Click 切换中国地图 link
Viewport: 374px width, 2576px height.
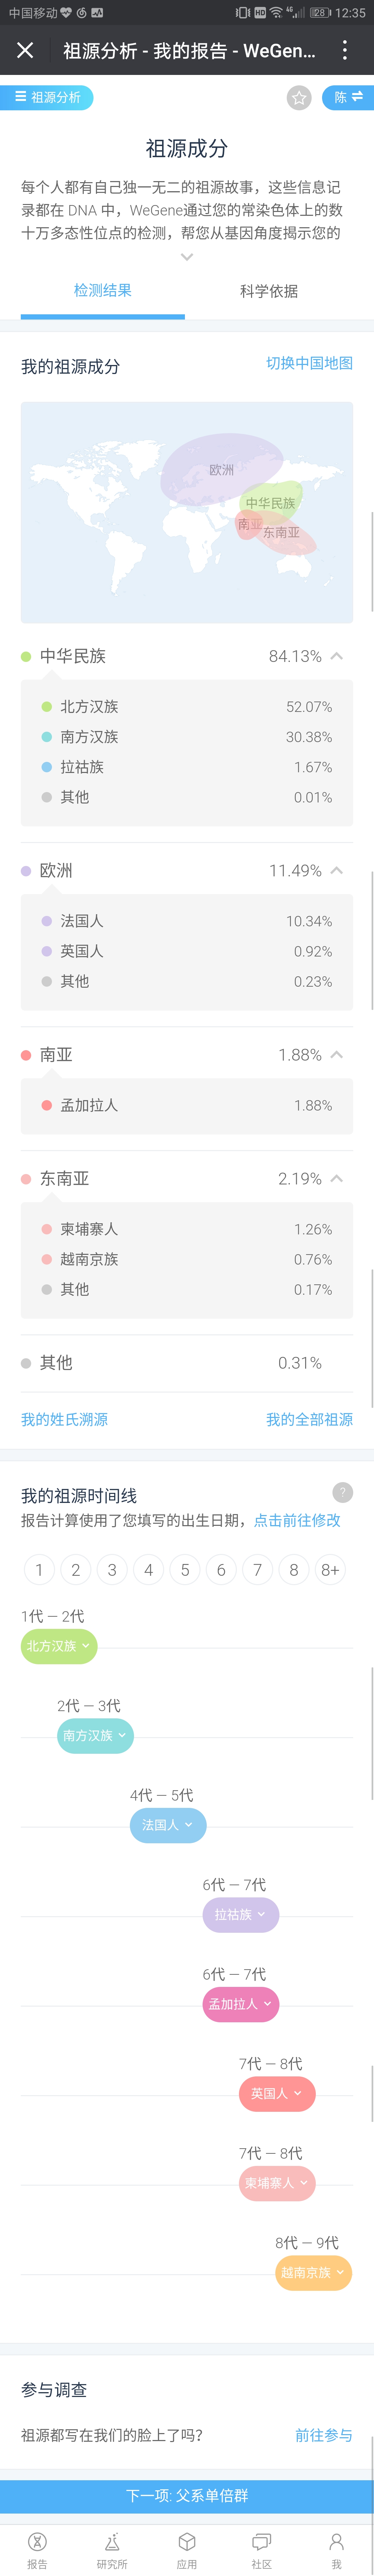309,363
